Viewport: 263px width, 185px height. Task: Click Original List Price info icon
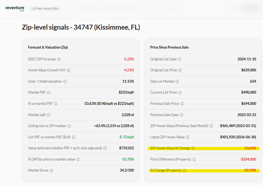point(180,70)
